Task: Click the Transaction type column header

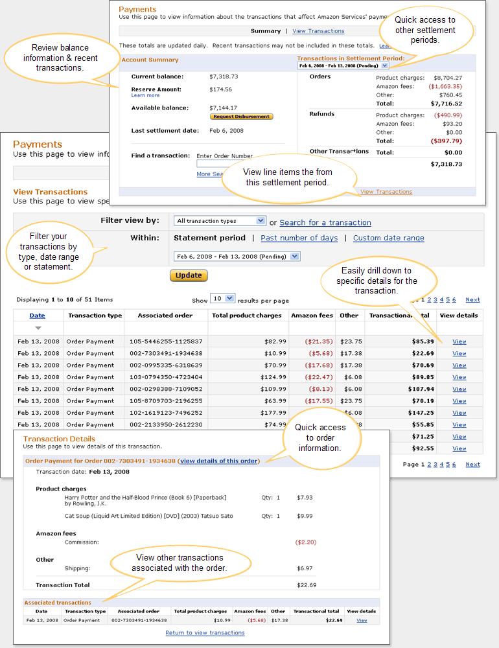Action: [x=95, y=316]
